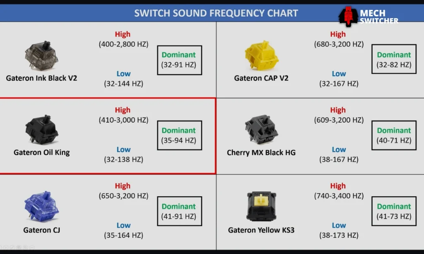This screenshot has width=424, height=254.
Task: Click the 'Gateron Ink Black V2' label
Action: tap(41, 78)
